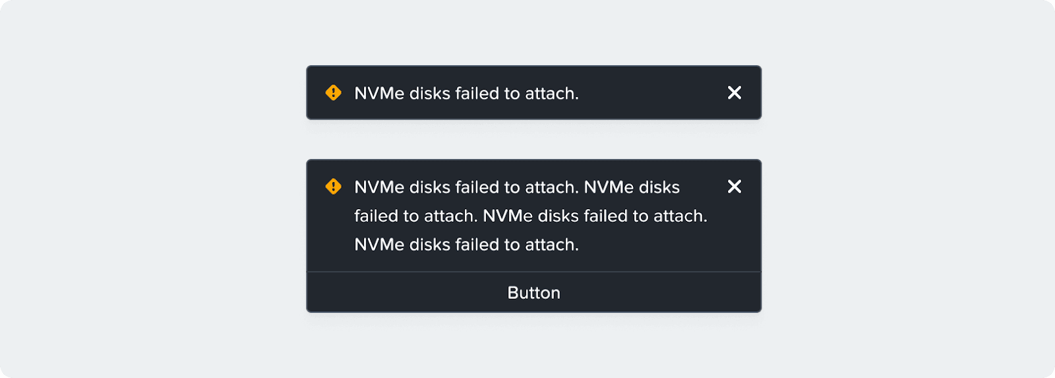Viewport: 1055px width, 378px height.
Task: Click the warning icon in the single-line toast
Action: 334,92
